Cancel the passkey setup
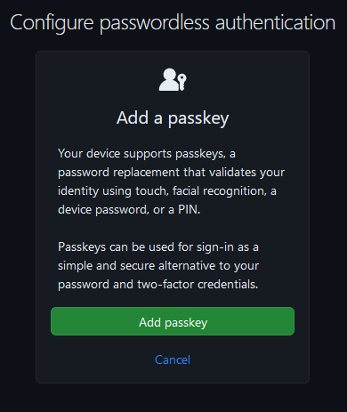 pyautogui.click(x=173, y=359)
